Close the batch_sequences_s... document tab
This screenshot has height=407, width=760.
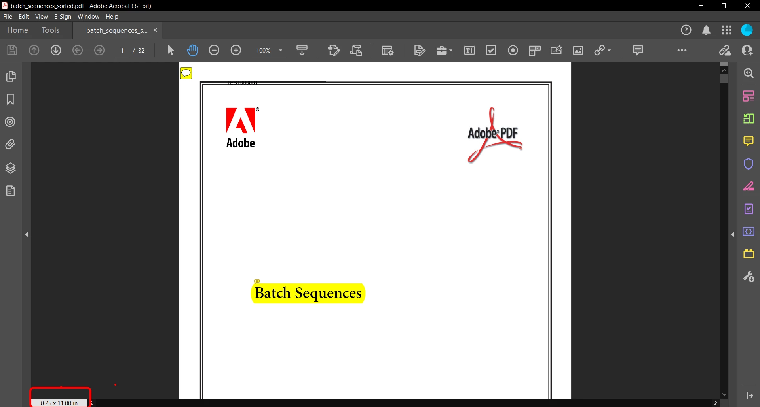tap(155, 30)
